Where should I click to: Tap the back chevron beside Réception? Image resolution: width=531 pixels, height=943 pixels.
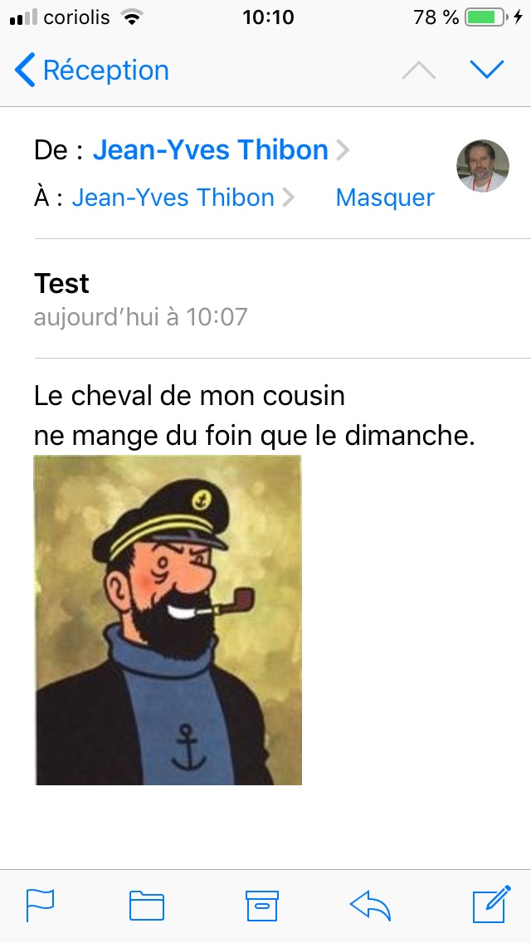coord(25,70)
